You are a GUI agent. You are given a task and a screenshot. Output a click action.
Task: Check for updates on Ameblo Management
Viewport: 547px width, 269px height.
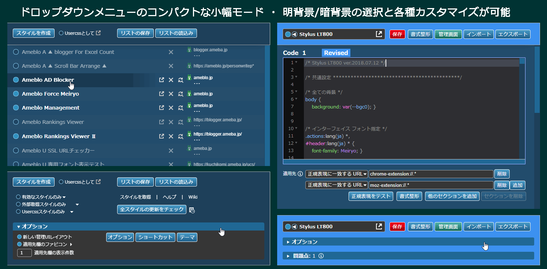[181, 108]
